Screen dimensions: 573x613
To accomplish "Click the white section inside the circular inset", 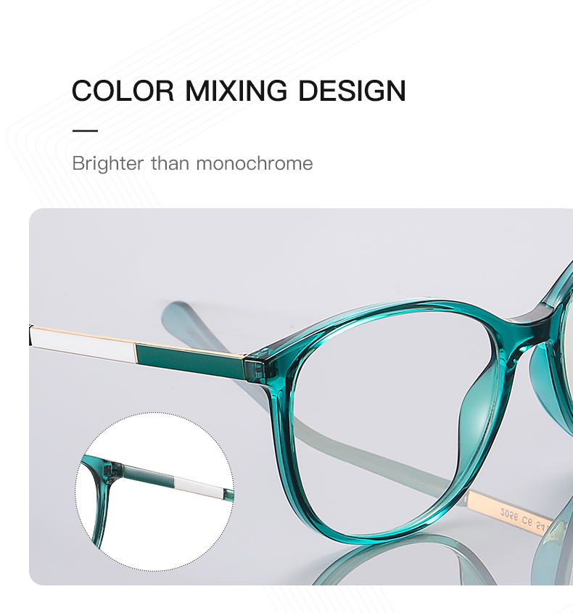I will point(199,489).
